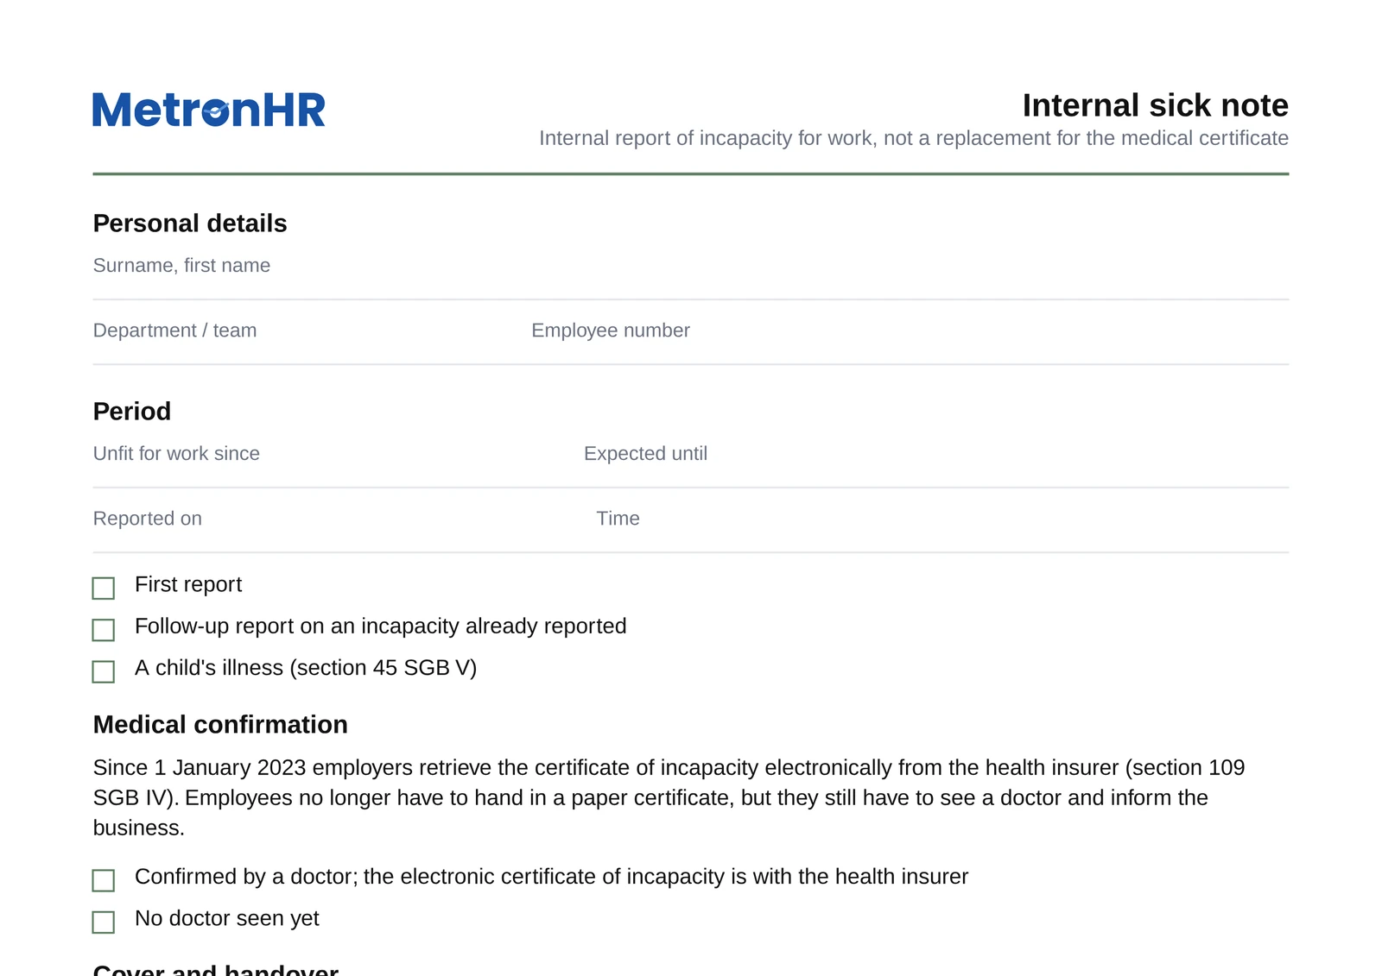The width and height of the screenshot is (1382, 976).
Task: Click the Personal details heading
Action: point(190,224)
